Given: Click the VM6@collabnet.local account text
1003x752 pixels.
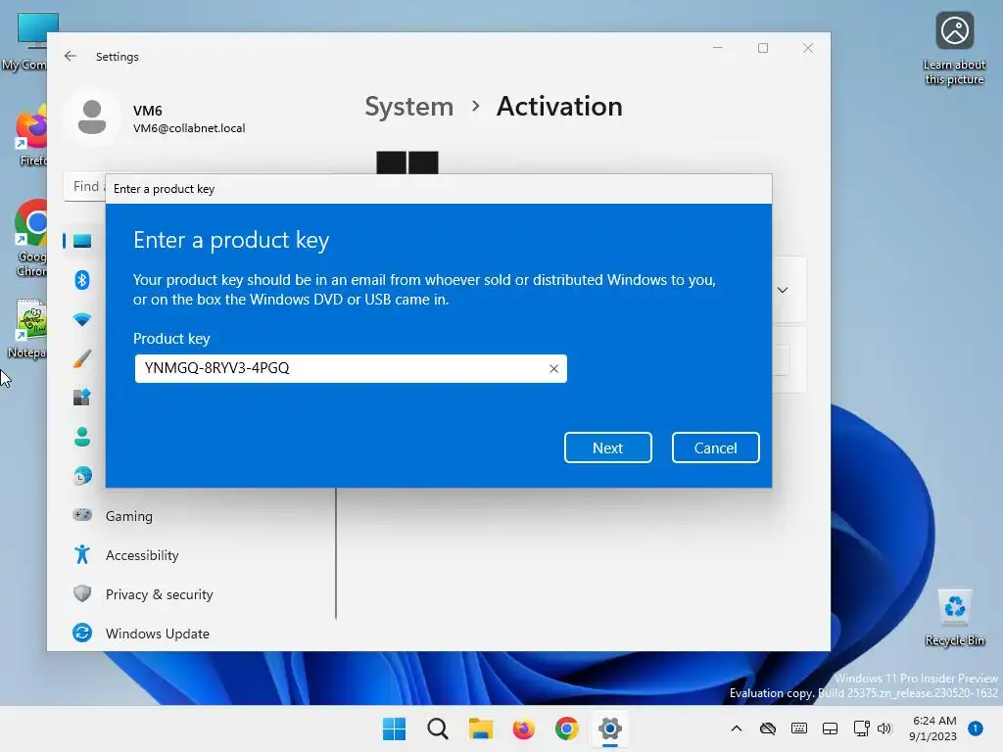Looking at the screenshot, I should point(189,128).
